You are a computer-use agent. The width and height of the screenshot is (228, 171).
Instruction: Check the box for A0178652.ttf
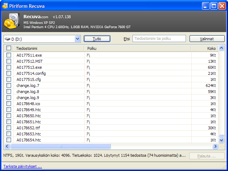pyautogui.click(x=9, y=128)
